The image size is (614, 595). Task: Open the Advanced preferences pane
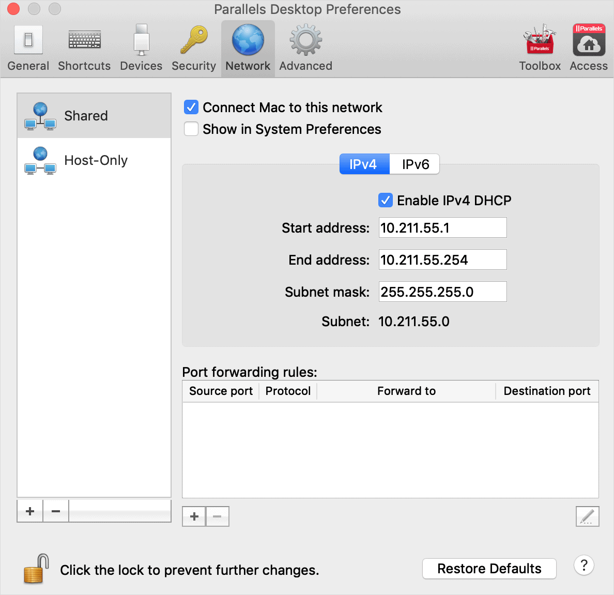tap(305, 47)
